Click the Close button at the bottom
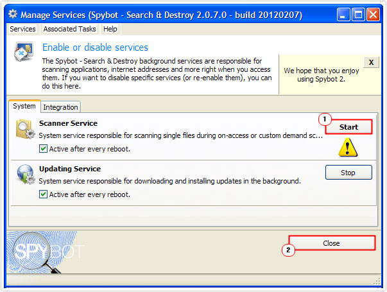 click(331, 243)
